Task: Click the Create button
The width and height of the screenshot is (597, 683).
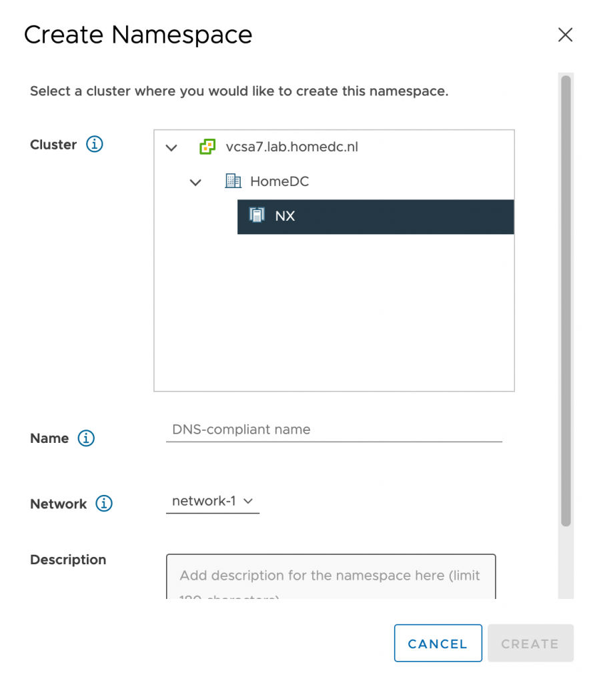Action: 530,644
